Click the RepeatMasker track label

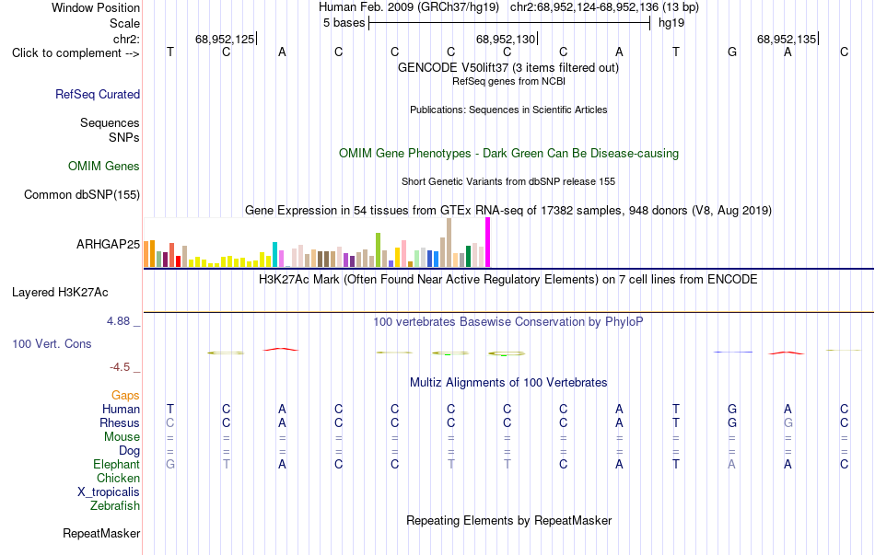coord(101,533)
